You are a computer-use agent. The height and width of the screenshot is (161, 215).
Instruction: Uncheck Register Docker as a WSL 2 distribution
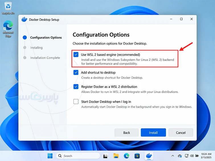(76, 86)
